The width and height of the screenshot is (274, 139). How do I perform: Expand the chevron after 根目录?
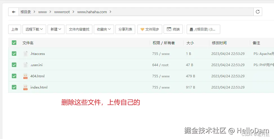(34, 12)
